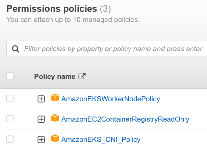This screenshot has width=207, height=147.
Task: Click the filter policies search field
Action: point(113,49)
